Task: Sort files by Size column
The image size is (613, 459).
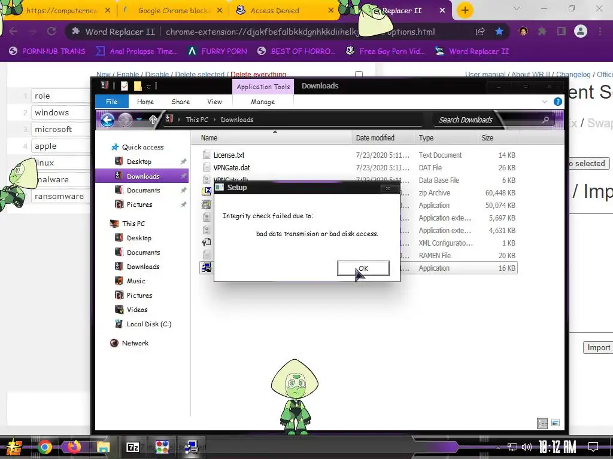Action: tap(487, 138)
